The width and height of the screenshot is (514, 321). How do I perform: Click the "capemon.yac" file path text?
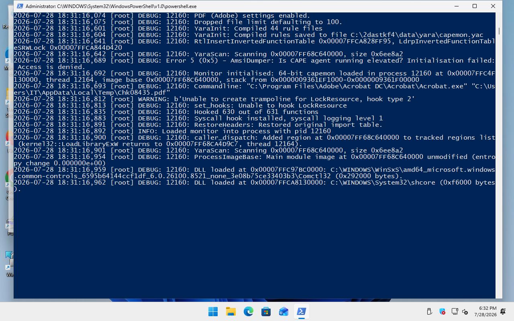[461, 35]
